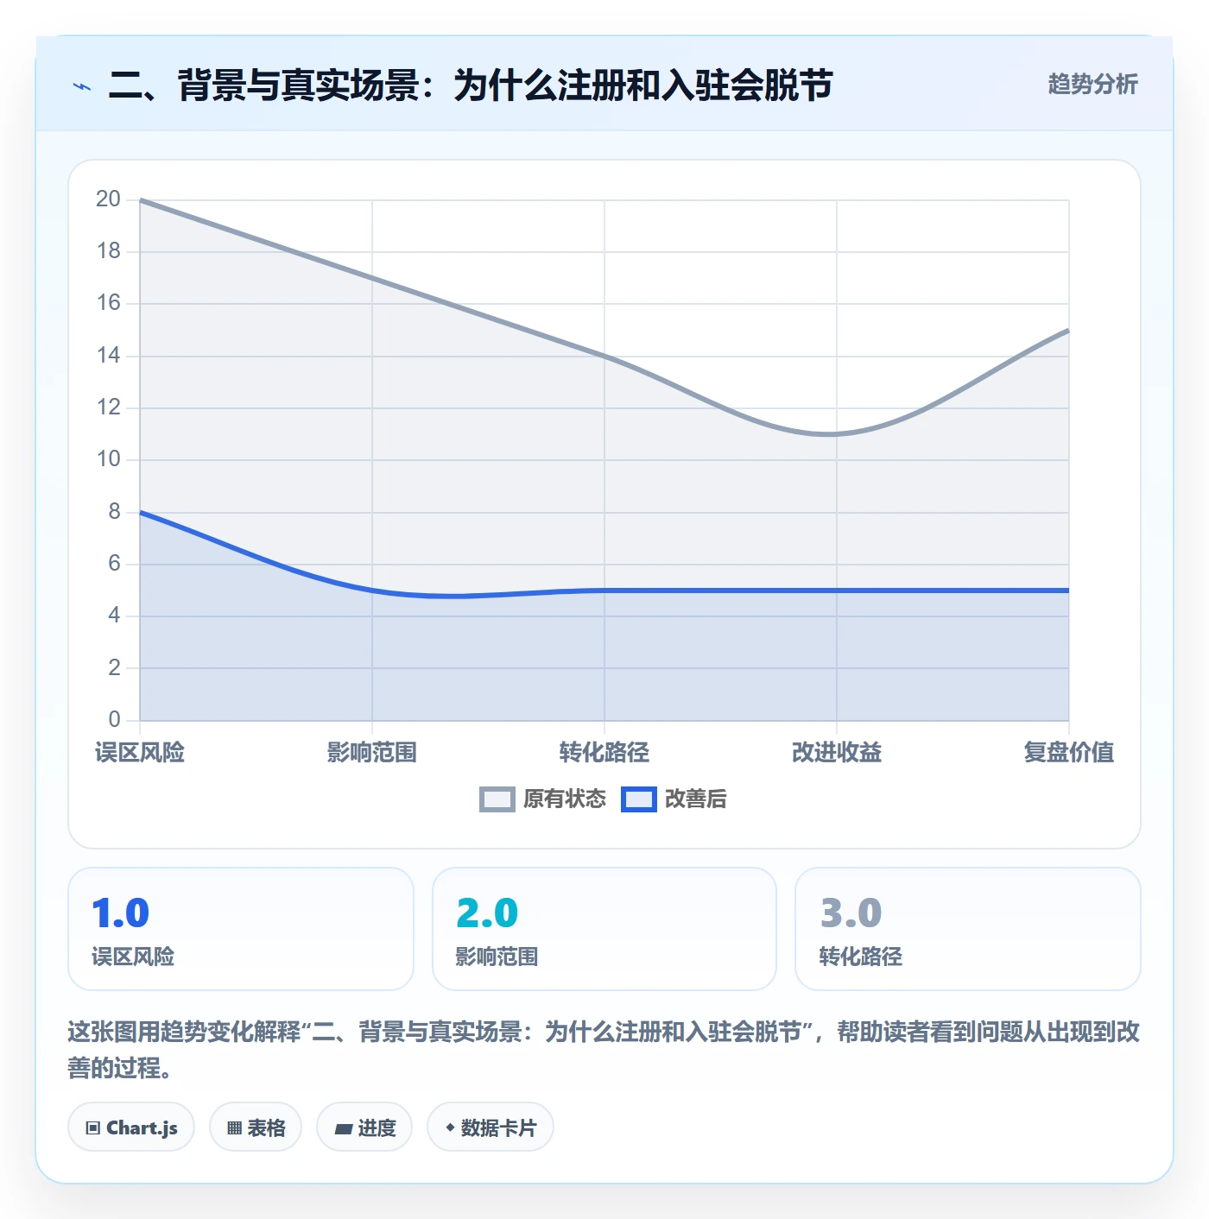This screenshot has height=1219, width=1209.
Task: Select the Chart.js tag chip
Action: pos(131,1127)
